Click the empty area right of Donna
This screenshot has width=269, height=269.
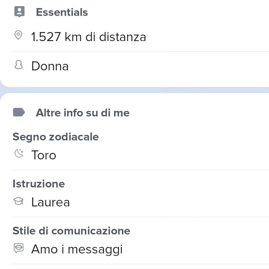coord(168,66)
